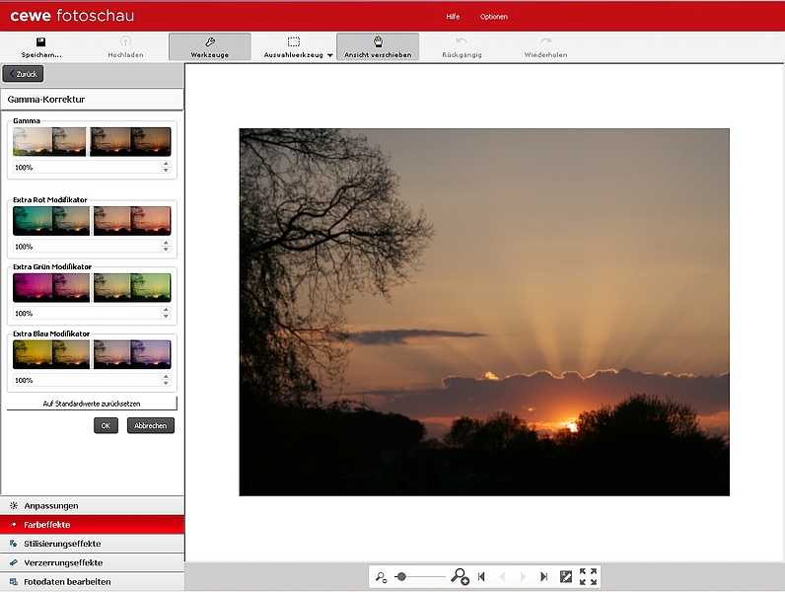Click Auf Standardwerte zurücksetzen button

point(92,404)
